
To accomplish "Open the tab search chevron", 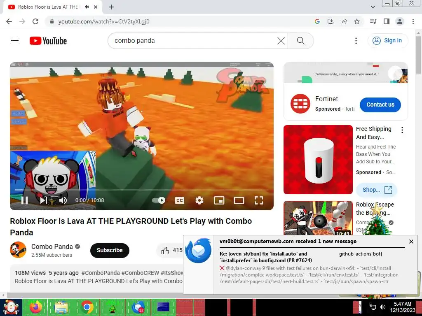I will (x=373, y=7).
